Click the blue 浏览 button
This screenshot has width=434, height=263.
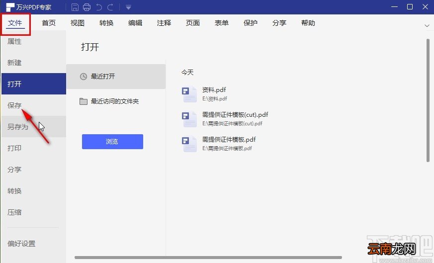[112, 142]
